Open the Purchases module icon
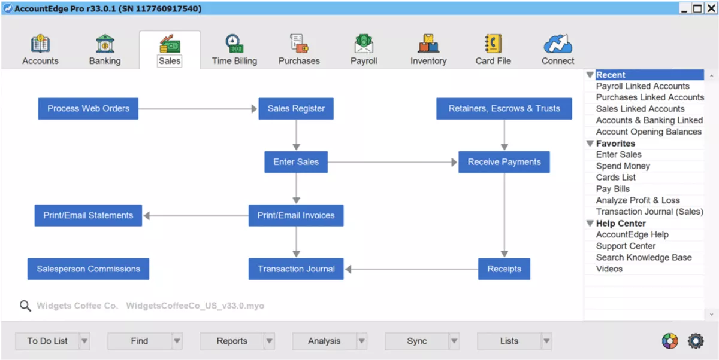Viewport: 719px width, 360px height. tap(298, 48)
